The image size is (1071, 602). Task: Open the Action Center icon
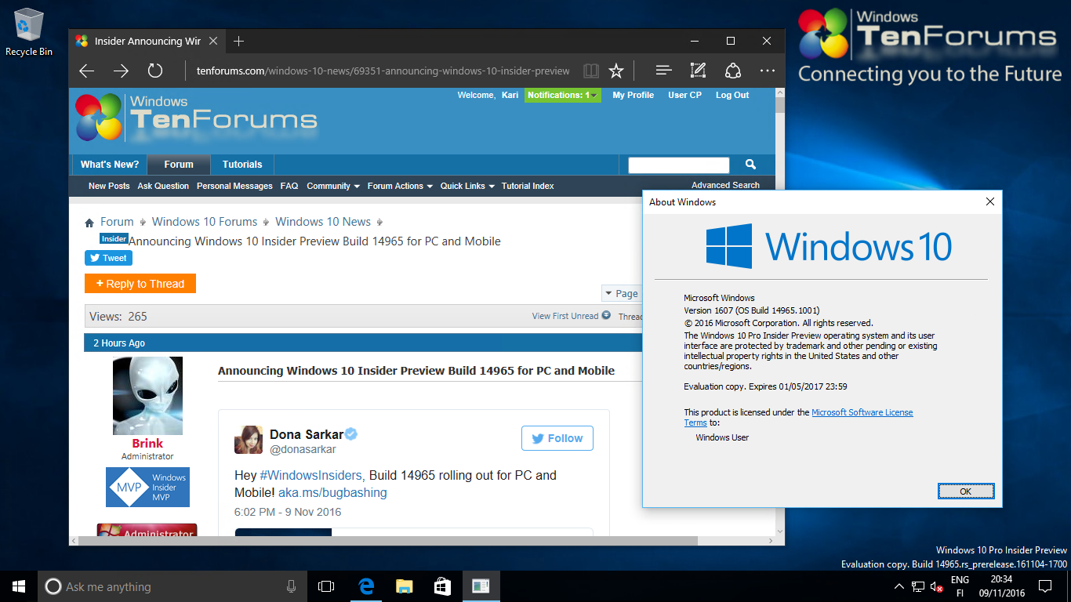pyautogui.click(x=1045, y=586)
